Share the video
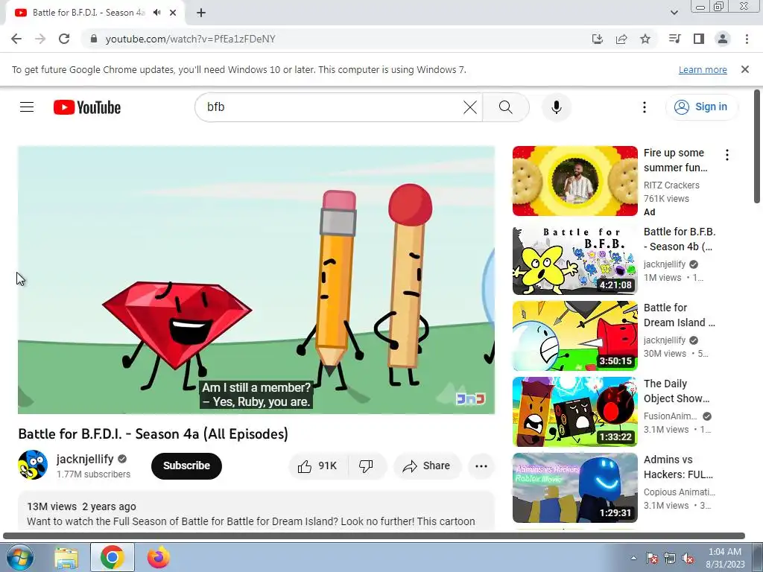 tap(426, 466)
